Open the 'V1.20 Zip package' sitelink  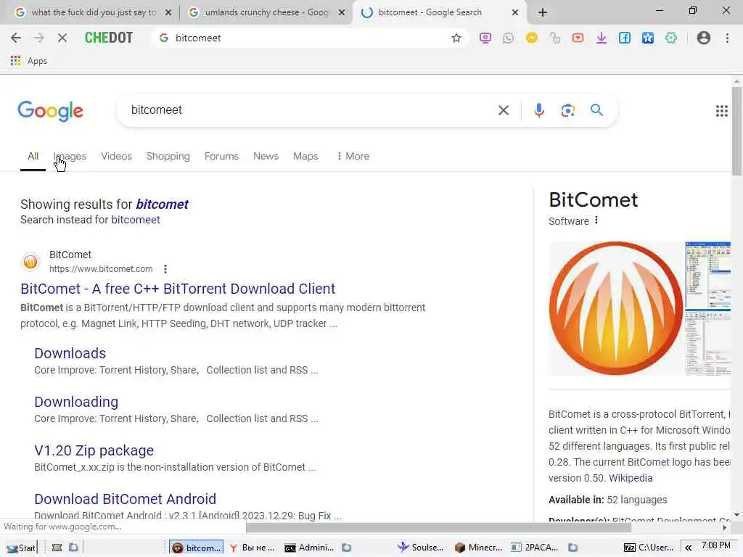click(x=94, y=450)
